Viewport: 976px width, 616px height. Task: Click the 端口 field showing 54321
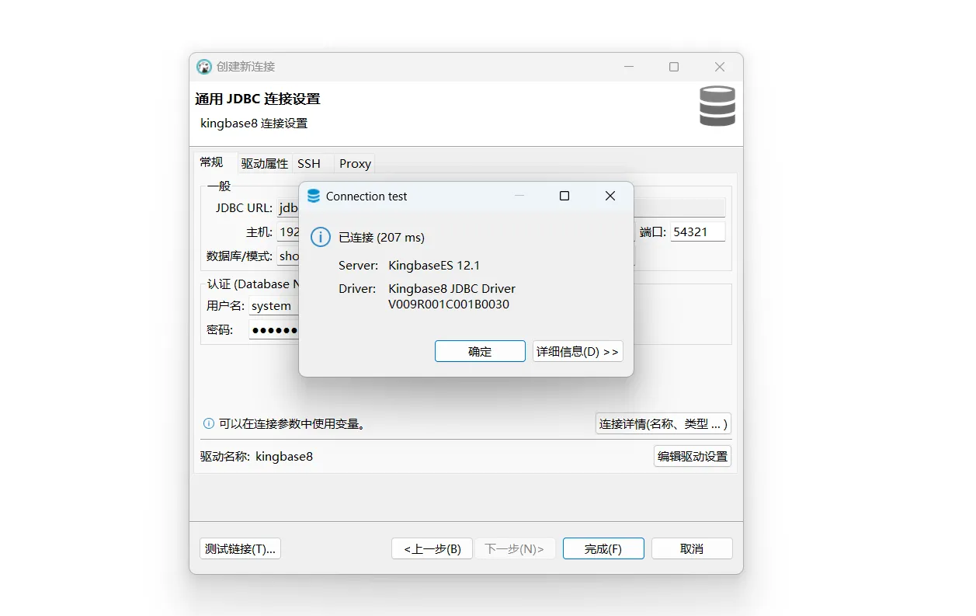(x=698, y=231)
